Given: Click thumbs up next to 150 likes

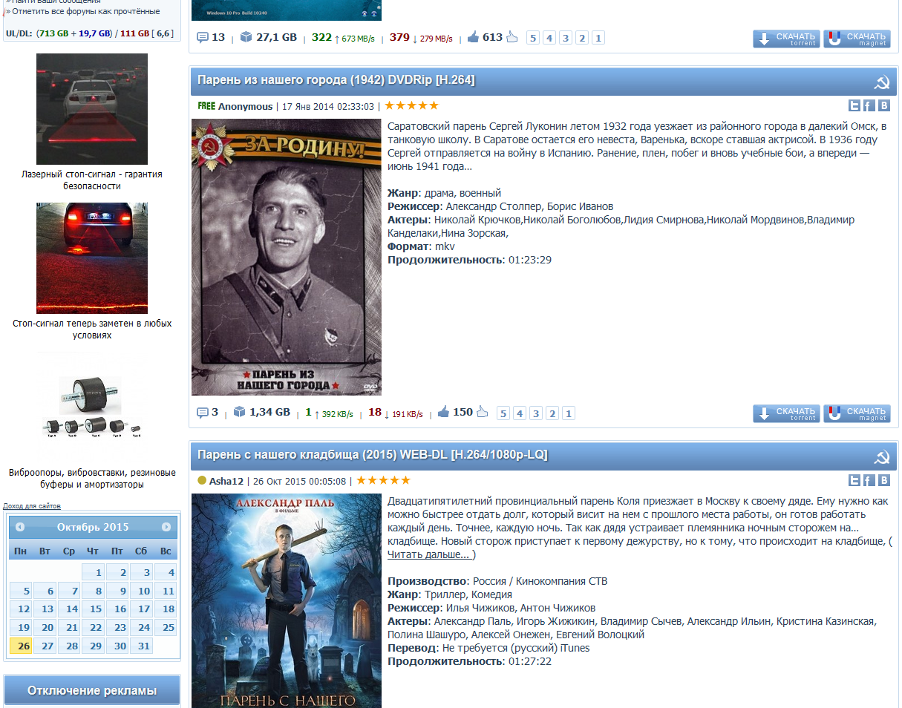Looking at the screenshot, I should click(x=443, y=412).
